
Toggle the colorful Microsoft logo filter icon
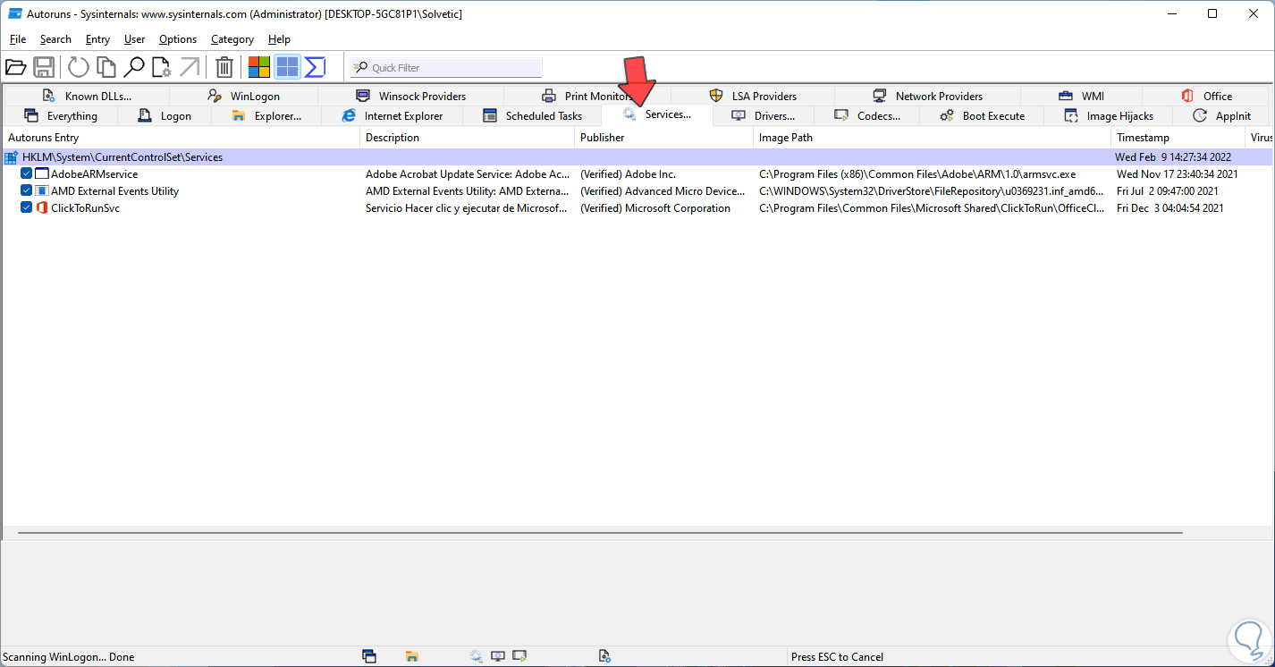pos(259,67)
